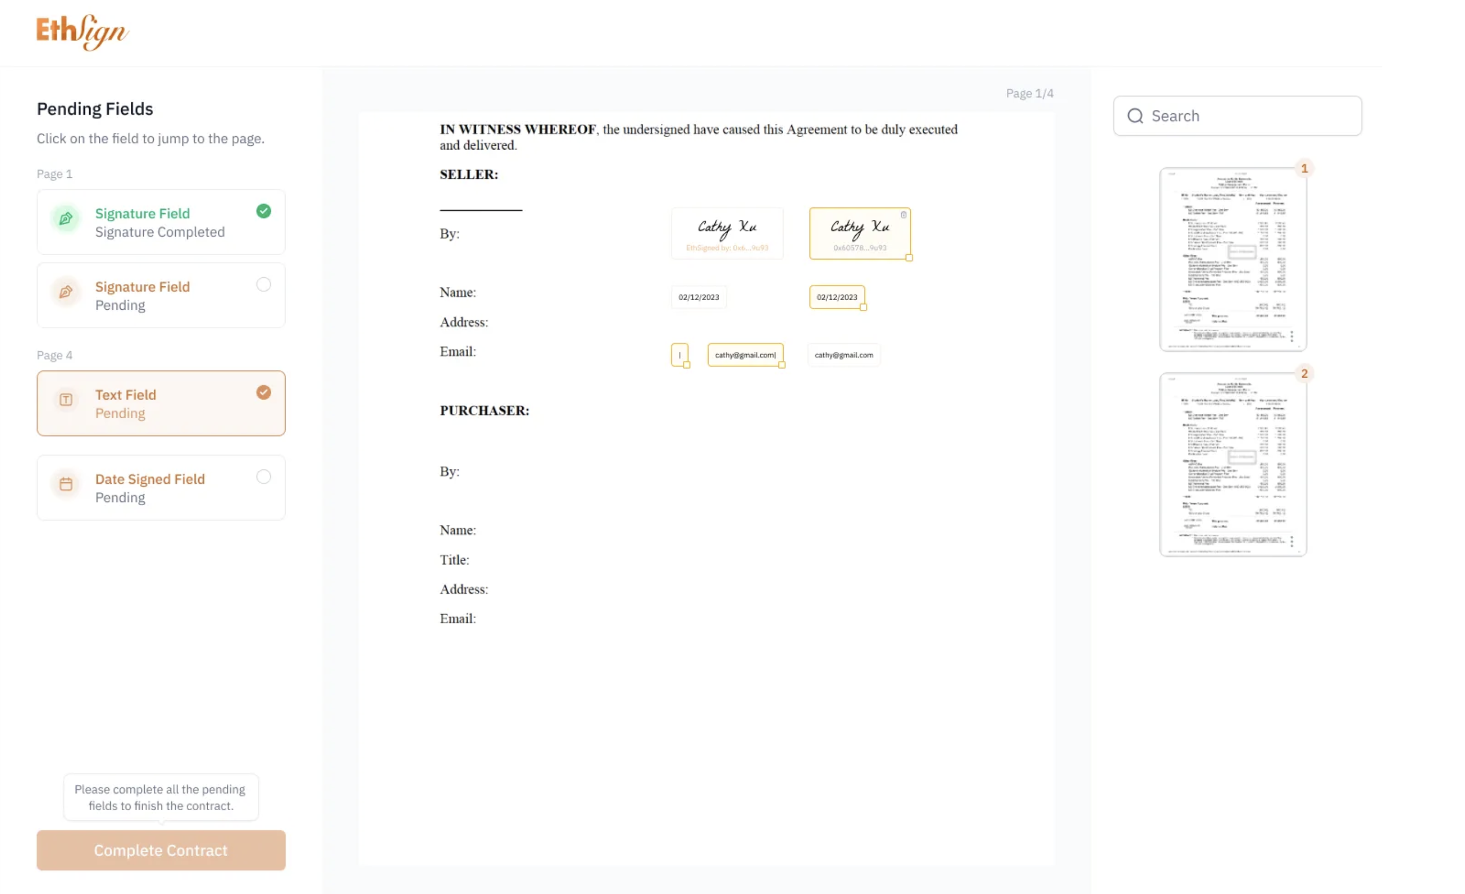Click the resize handle of the selected signature box
The height and width of the screenshot is (894, 1465).
(909, 257)
